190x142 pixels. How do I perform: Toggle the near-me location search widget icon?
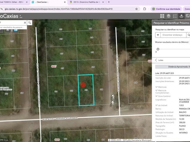181,16
